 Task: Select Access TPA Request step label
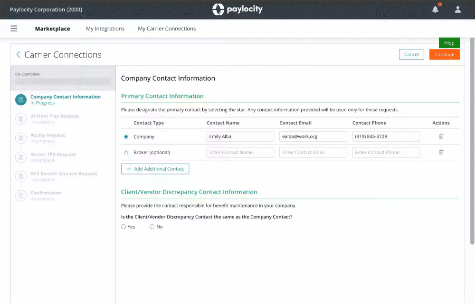point(53,155)
